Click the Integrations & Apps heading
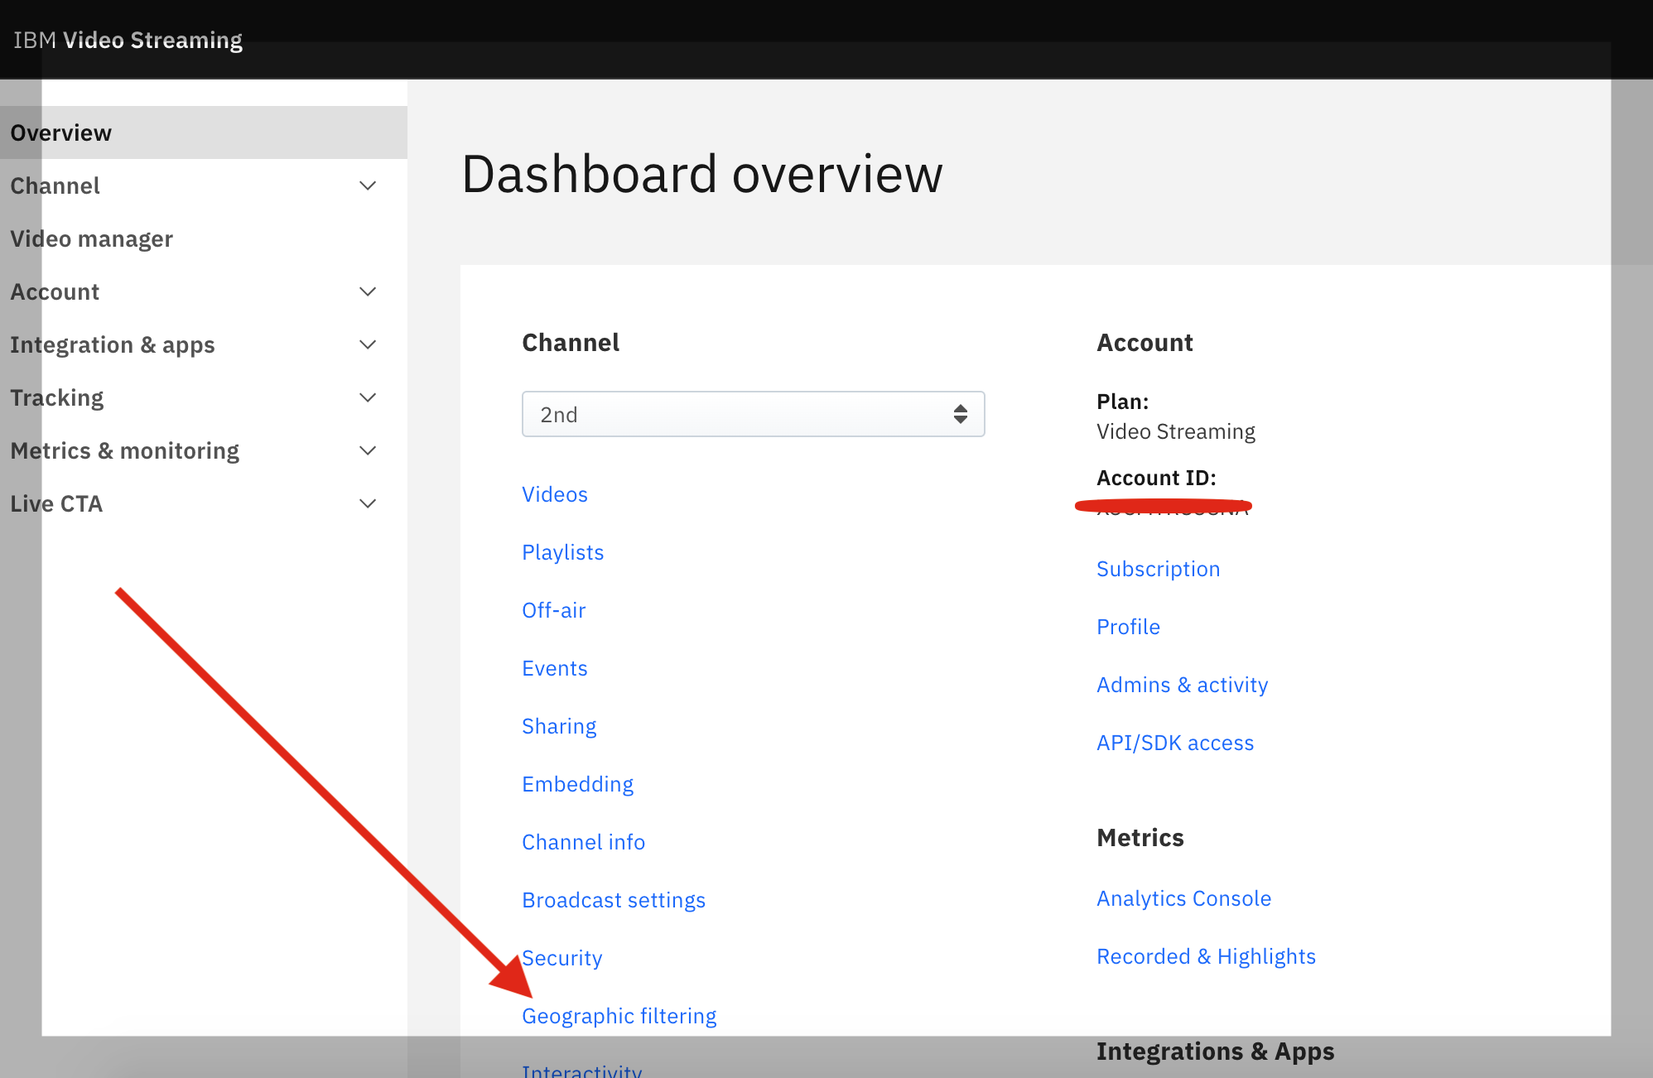Image resolution: width=1653 pixels, height=1078 pixels. [x=1216, y=1051]
